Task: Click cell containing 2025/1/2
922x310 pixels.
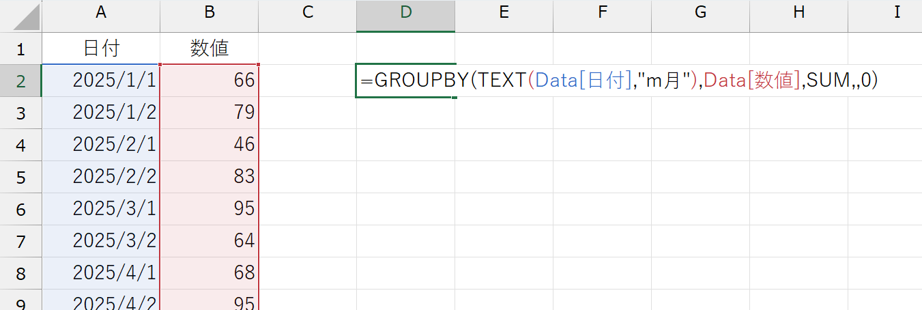Action: [x=101, y=113]
